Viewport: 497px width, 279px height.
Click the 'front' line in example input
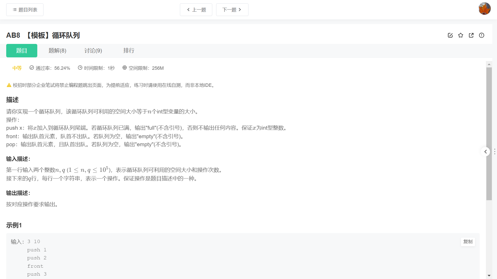click(35, 266)
